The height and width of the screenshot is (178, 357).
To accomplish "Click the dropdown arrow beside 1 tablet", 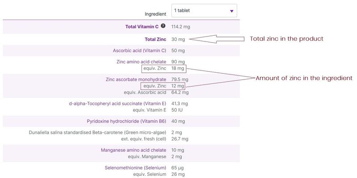I will (x=232, y=11).
